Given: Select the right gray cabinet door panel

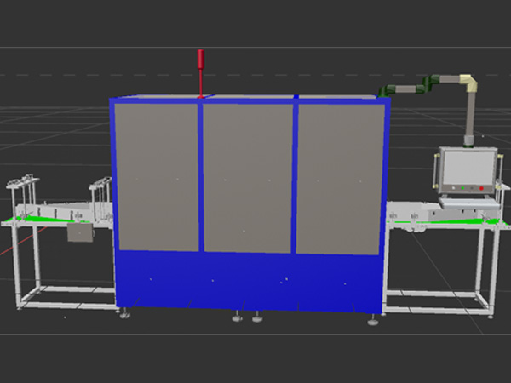Looking at the screenshot, I should pos(337,177).
